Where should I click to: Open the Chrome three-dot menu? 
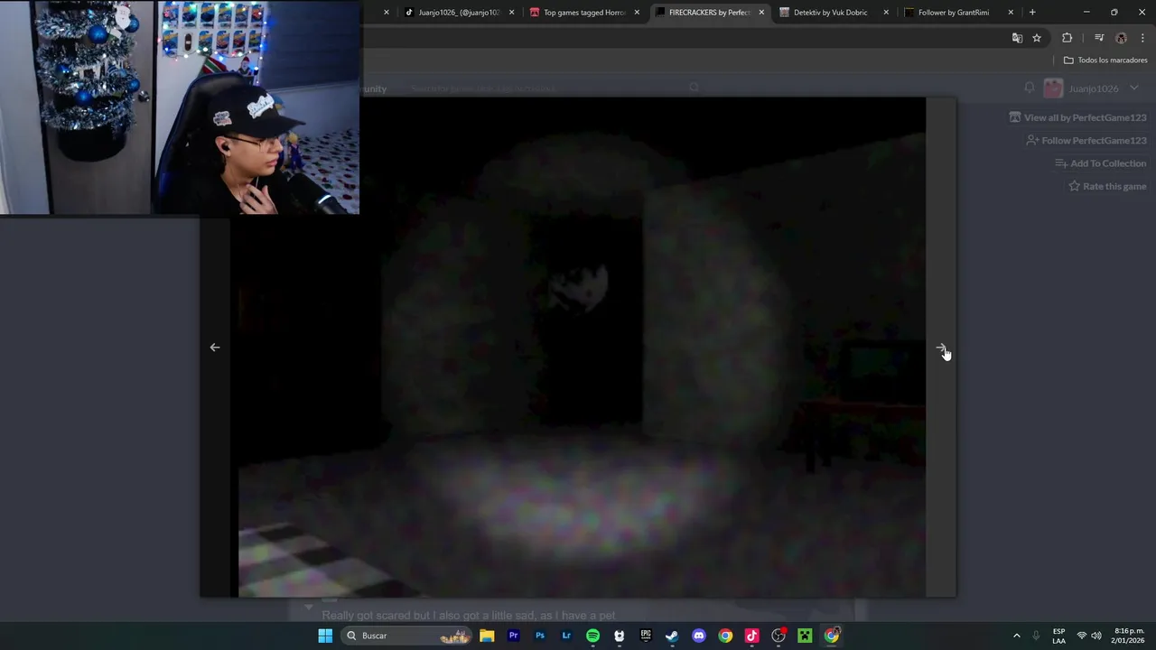(1142, 38)
